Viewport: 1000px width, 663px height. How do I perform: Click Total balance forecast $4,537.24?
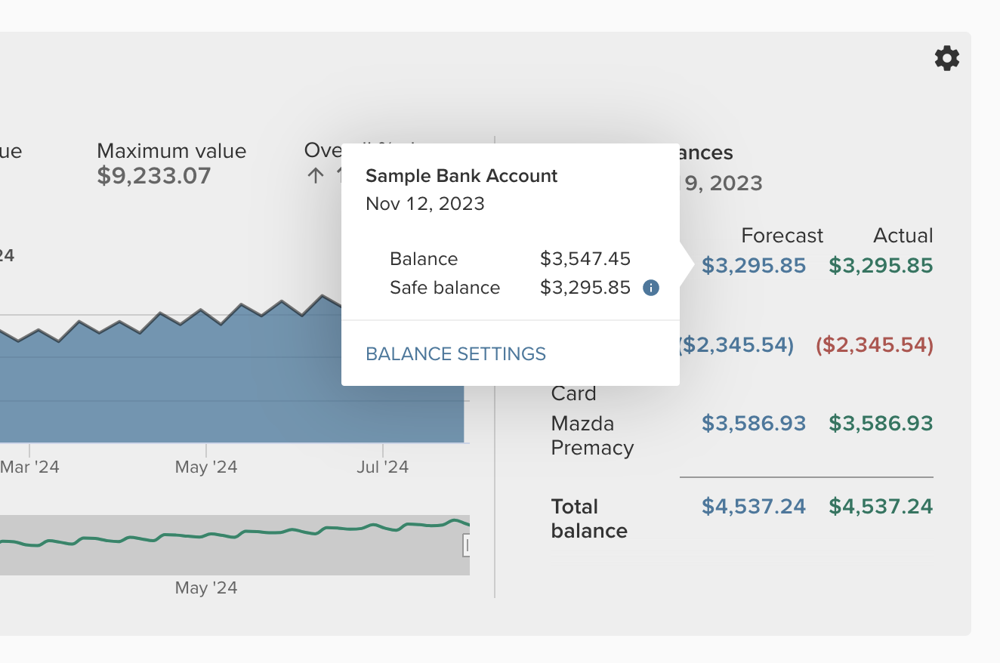754,506
